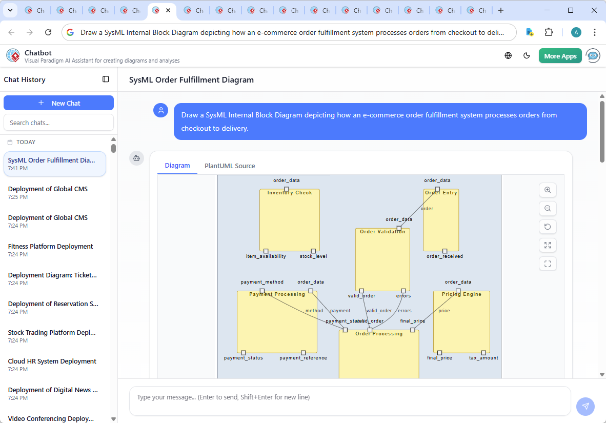The height and width of the screenshot is (423, 606).
Task: Send message with the paper plane icon
Action: coord(585,406)
